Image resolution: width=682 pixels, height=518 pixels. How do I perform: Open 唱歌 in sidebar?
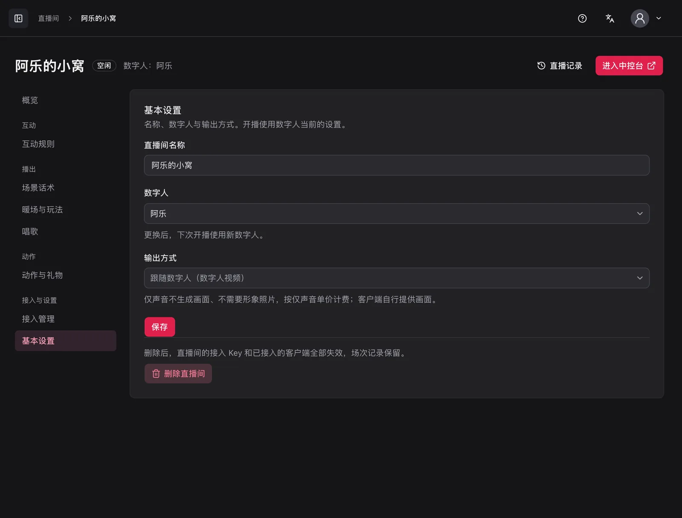(x=66, y=231)
